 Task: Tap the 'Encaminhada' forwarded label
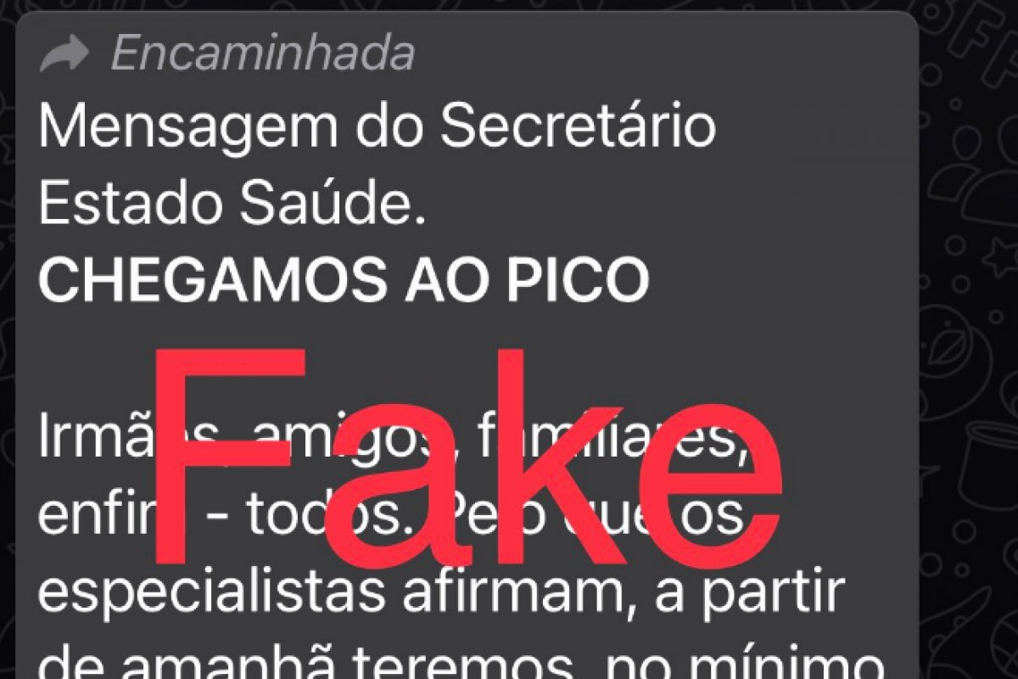click(x=263, y=54)
